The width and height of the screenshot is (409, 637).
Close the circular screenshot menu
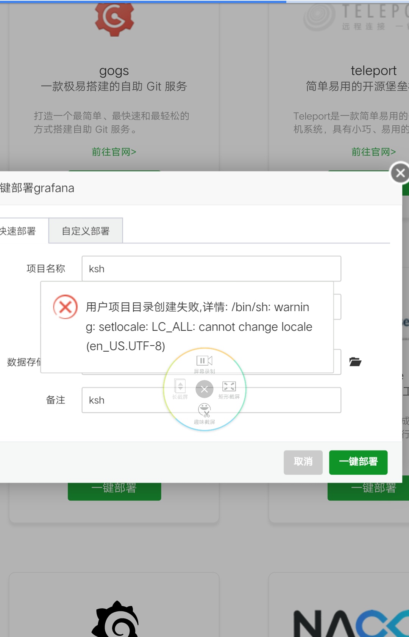[x=204, y=389]
